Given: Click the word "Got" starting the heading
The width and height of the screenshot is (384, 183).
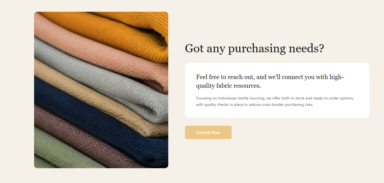Looking at the screenshot, I should (x=194, y=48).
